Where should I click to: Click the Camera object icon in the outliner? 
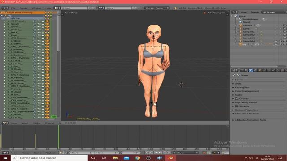click(241, 25)
